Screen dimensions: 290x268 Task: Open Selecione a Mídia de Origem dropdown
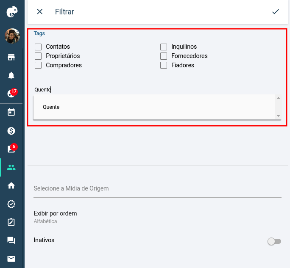tap(157, 188)
